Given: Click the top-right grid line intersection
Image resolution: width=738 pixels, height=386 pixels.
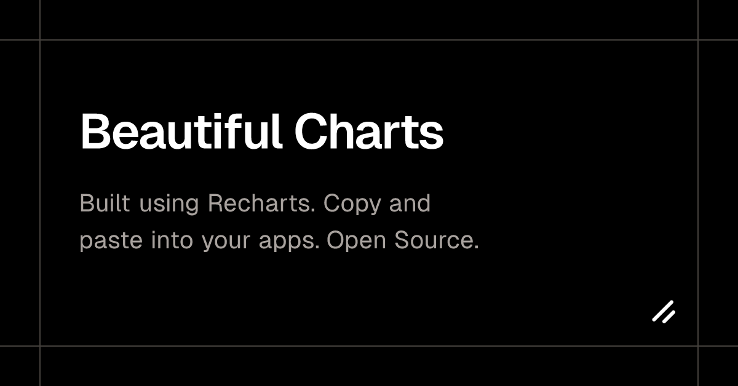Looking at the screenshot, I should click(x=698, y=41).
